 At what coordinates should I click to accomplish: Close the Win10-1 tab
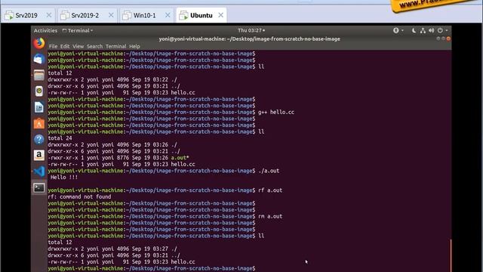point(168,15)
